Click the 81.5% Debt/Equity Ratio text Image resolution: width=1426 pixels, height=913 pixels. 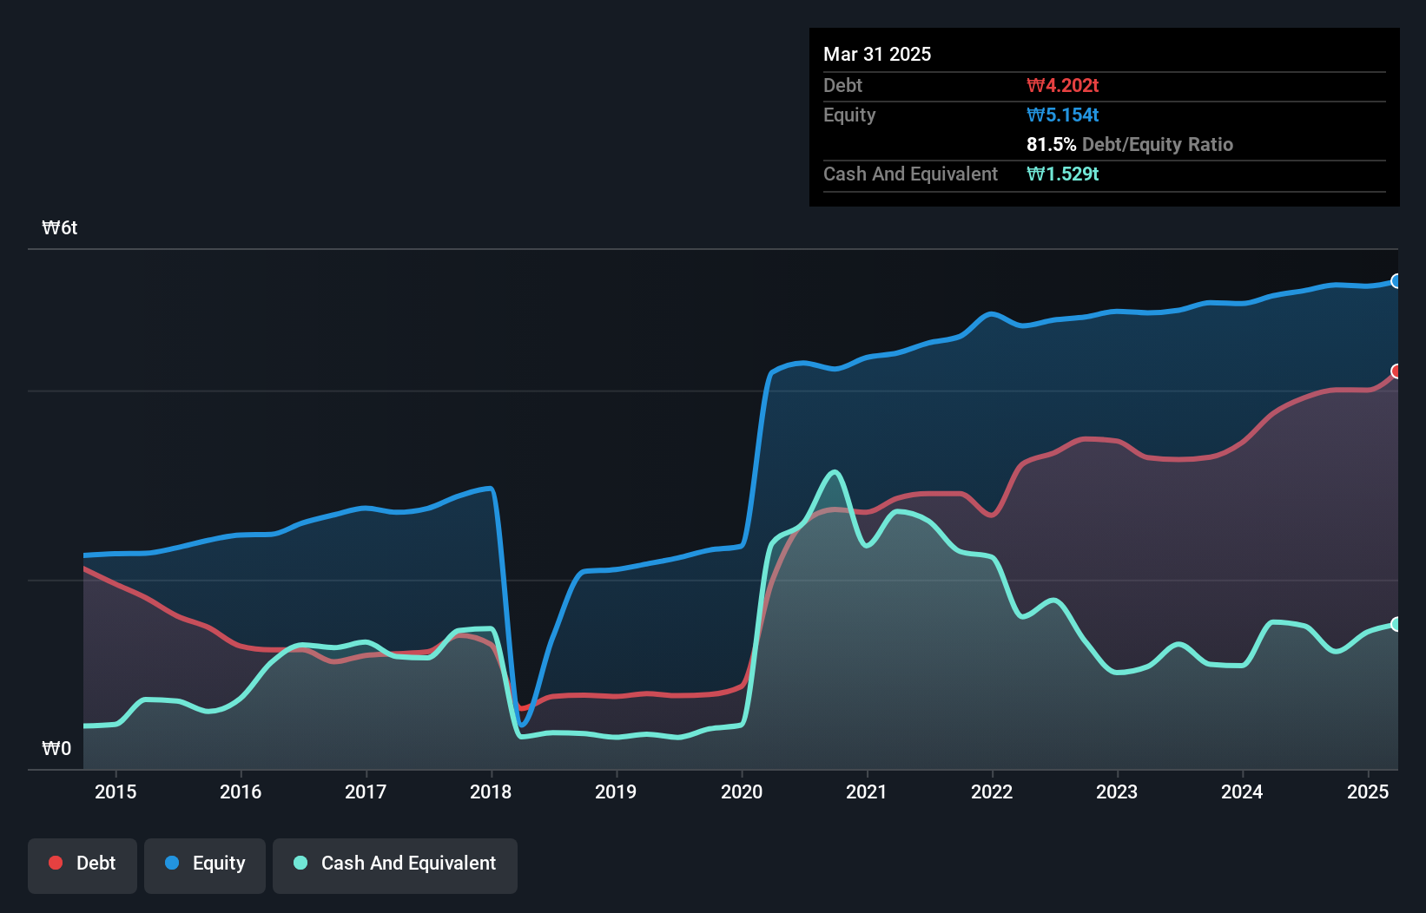[x=1130, y=145]
